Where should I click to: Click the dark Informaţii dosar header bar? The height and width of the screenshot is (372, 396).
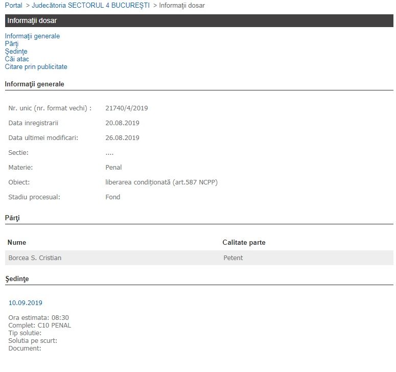click(199, 21)
